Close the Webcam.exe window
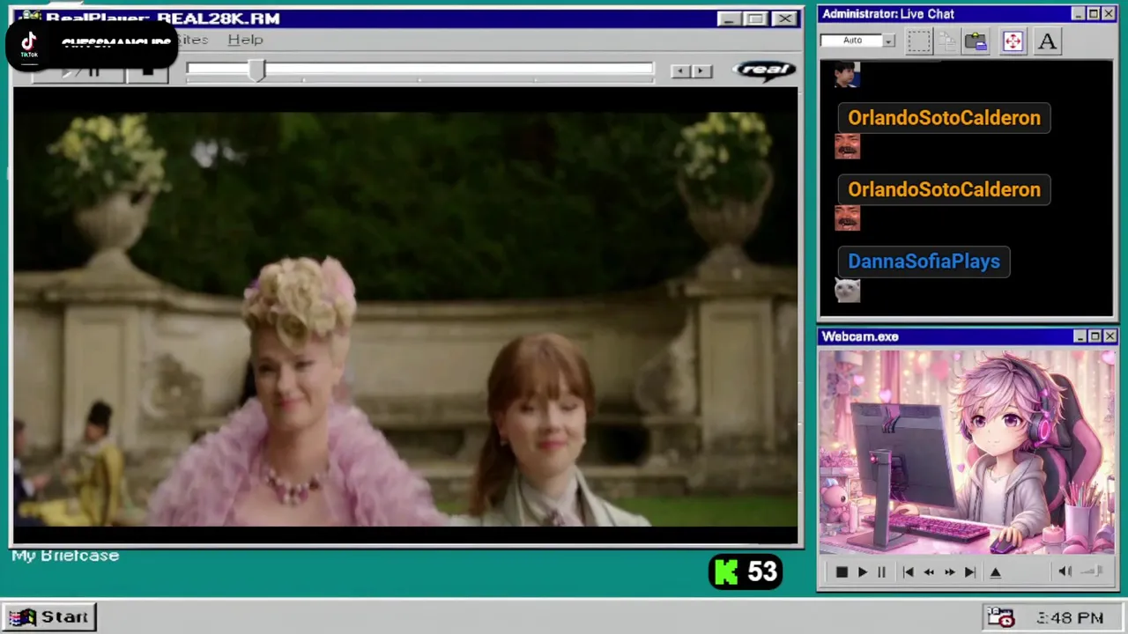The width and height of the screenshot is (1128, 634). click(x=1110, y=336)
